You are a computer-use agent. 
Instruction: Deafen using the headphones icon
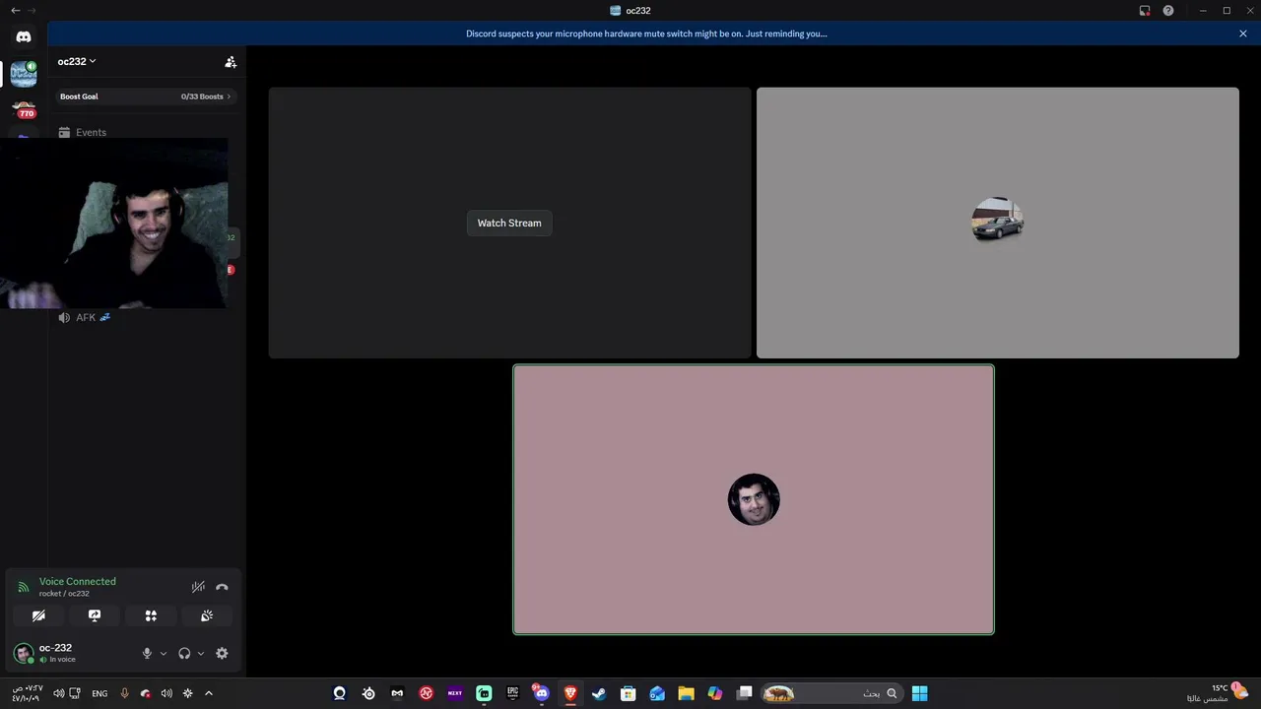coord(184,653)
